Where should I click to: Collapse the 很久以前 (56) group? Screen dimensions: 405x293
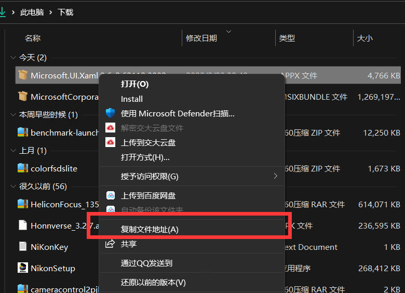(x=13, y=187)
